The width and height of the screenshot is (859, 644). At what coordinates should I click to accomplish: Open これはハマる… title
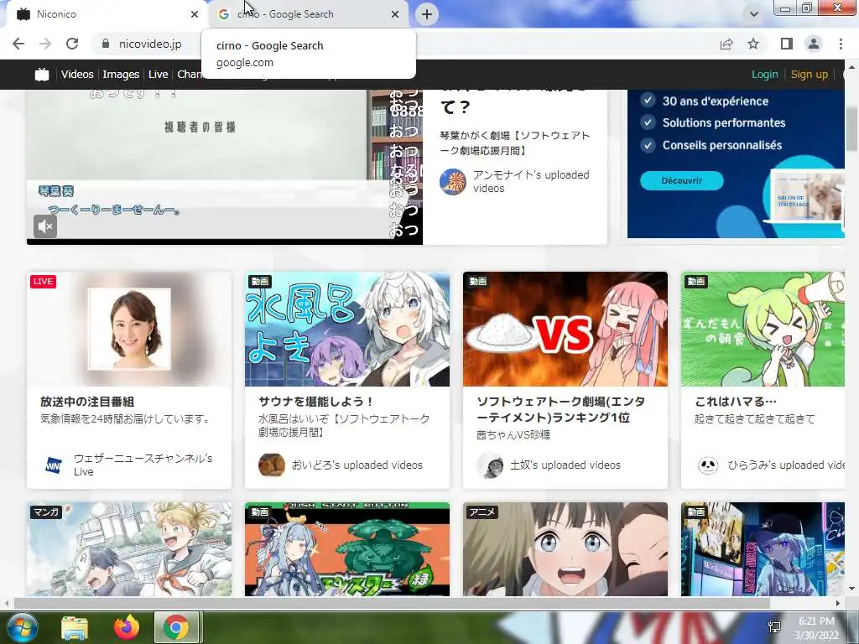click(x=736, y=402)
